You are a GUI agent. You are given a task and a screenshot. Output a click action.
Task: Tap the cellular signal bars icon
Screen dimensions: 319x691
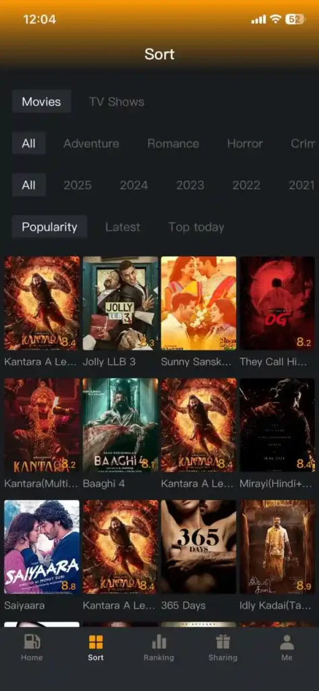(258, 20)
